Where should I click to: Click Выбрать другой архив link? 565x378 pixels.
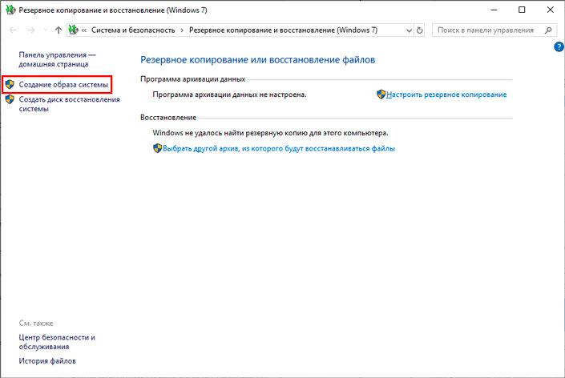(279, 148)
